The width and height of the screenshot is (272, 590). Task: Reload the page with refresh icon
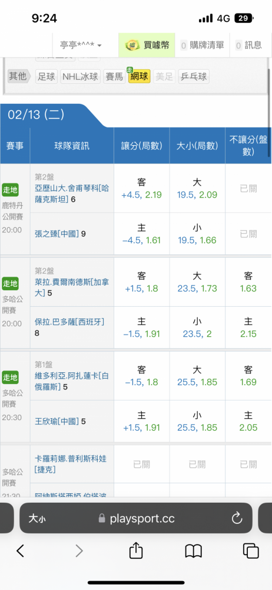[237, 519]
